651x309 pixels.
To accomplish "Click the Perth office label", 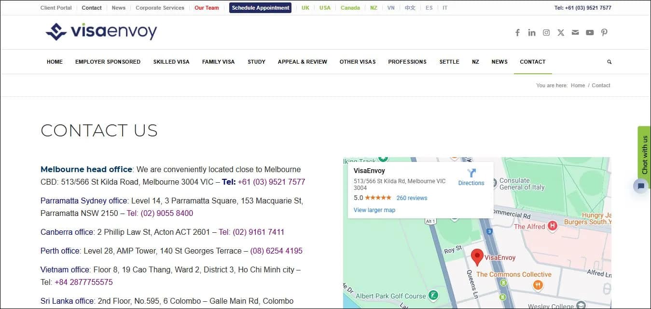I will coord(60,251).
